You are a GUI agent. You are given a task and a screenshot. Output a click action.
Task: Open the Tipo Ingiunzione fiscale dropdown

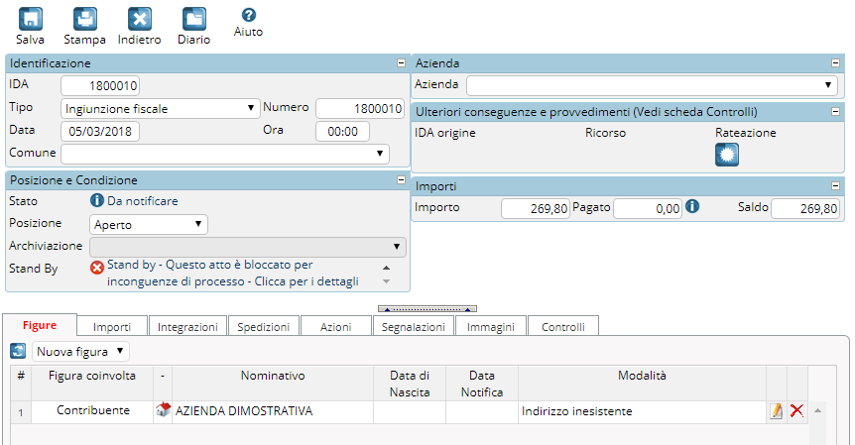coord(161,108)
